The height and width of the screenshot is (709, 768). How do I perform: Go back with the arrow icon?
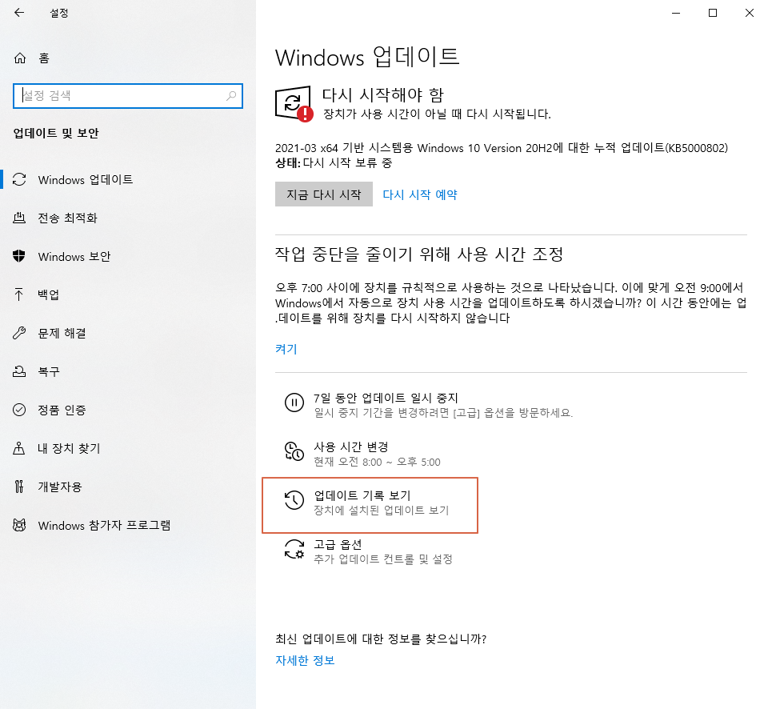19,13
